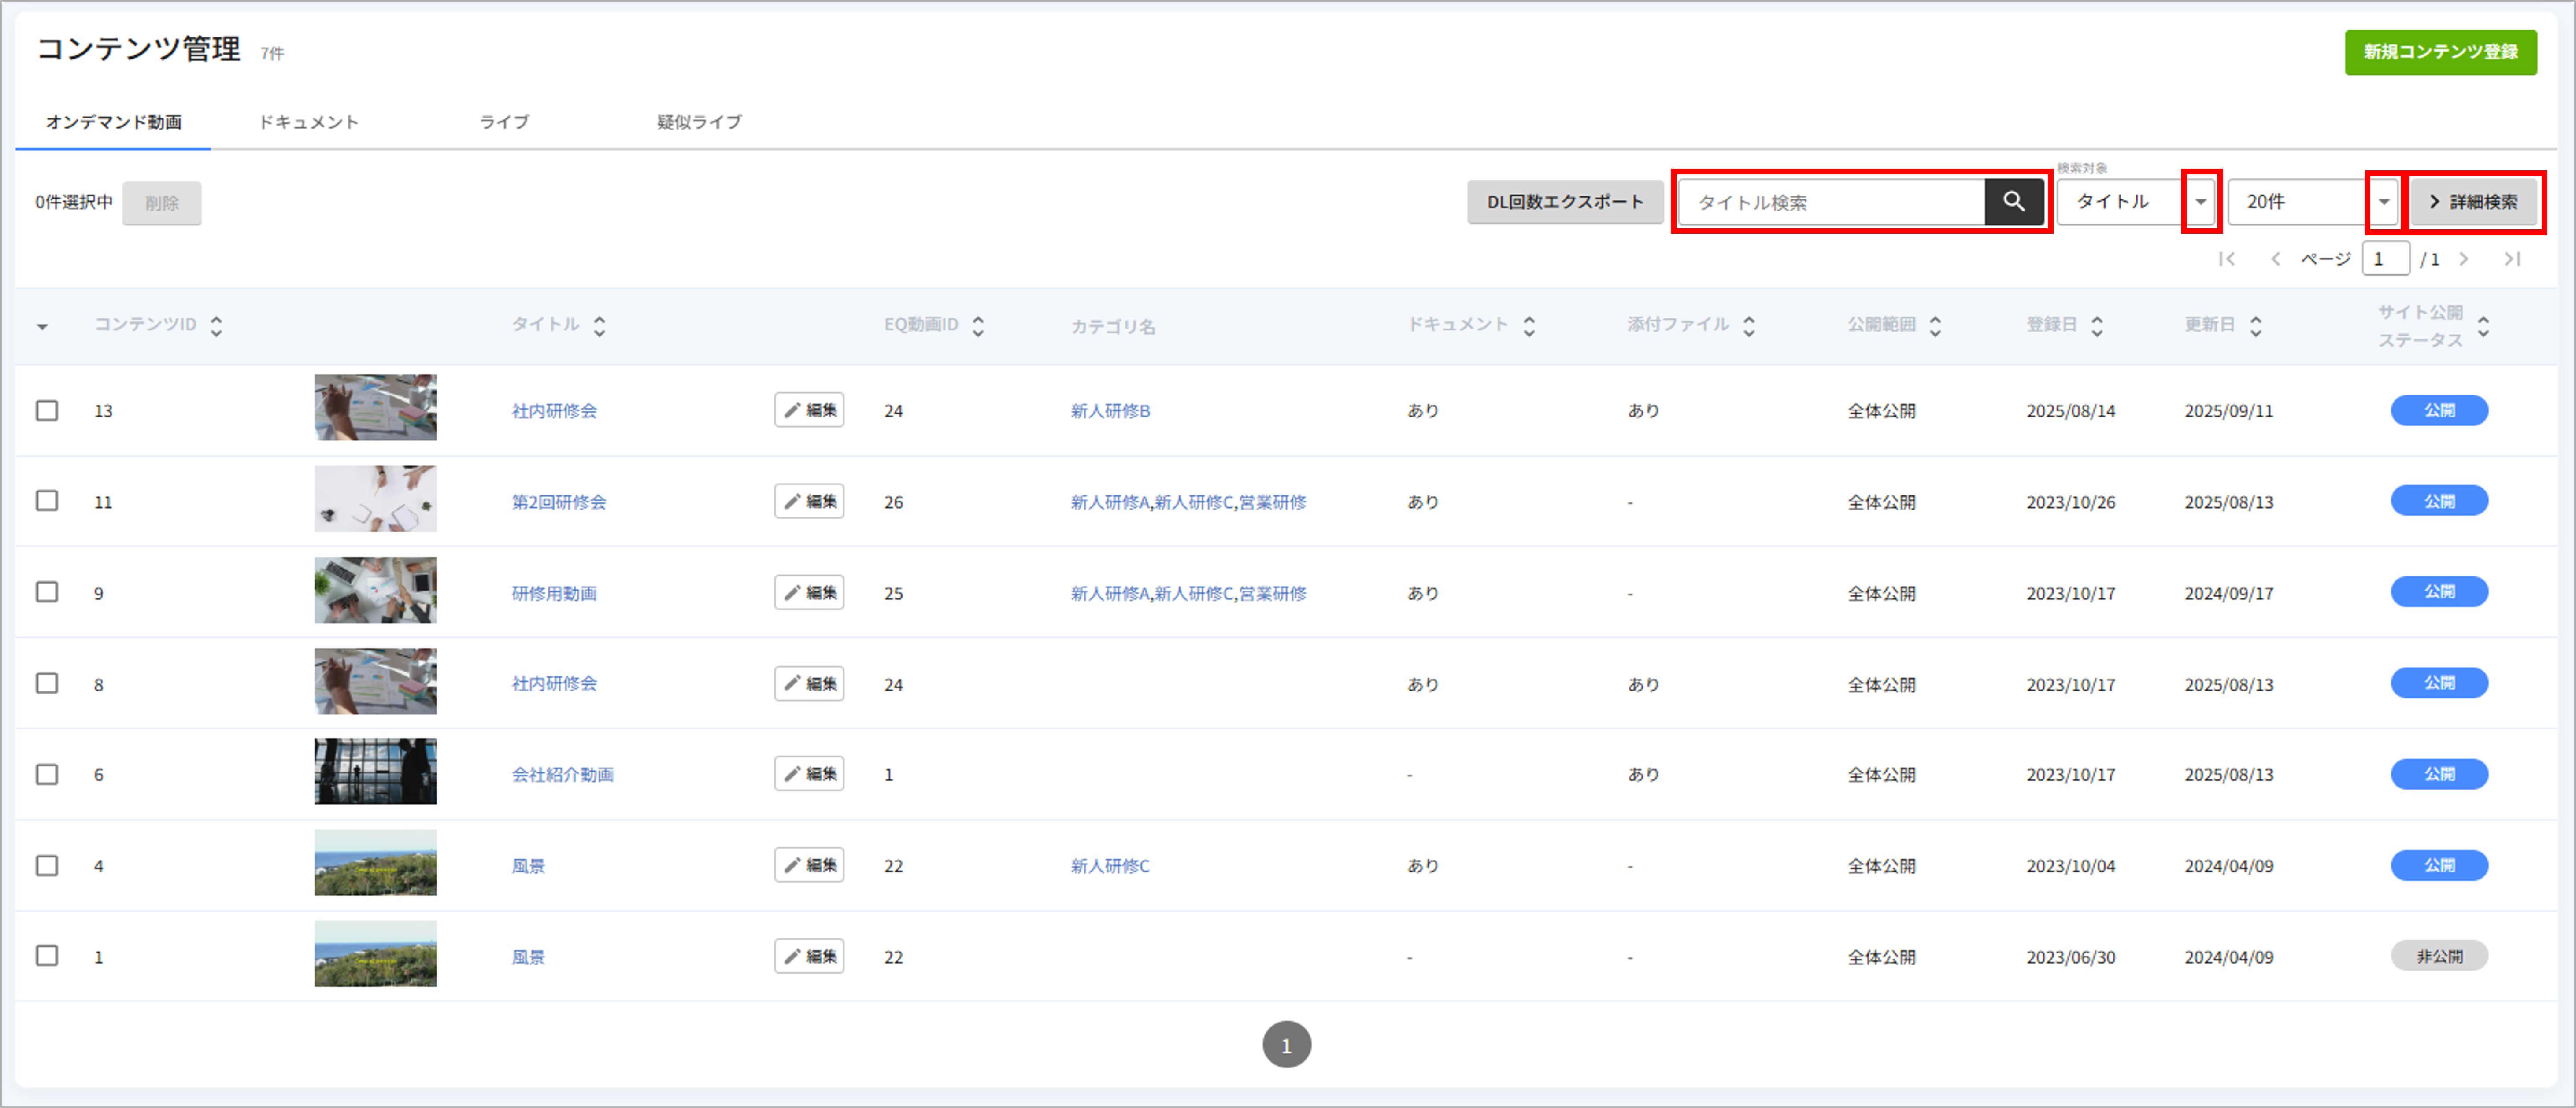Click 編集 for content ID 1
Screen dimensions: 2576x1108
pos(809,956)
